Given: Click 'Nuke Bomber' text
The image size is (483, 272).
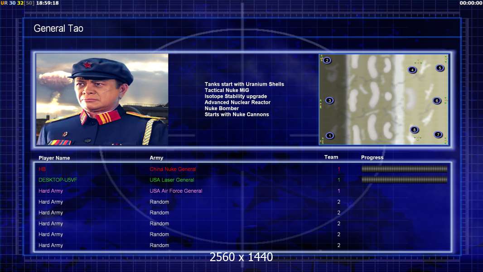Looking at the screenshot, I should pos(222,108).
